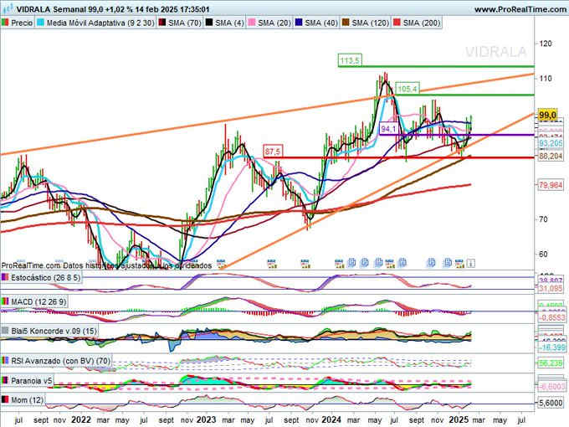Viewport: 569px width, 427px height.
Task: Click the VIDRALA Semanal chart title
Action: [113, 9]
